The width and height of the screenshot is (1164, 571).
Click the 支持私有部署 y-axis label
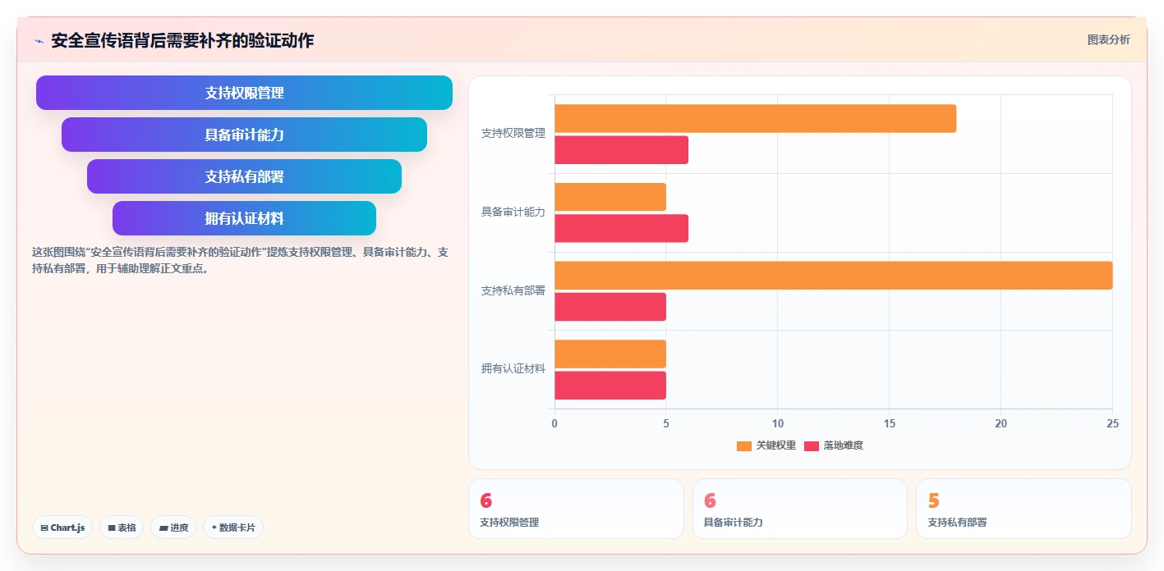[x=513, y=290]
